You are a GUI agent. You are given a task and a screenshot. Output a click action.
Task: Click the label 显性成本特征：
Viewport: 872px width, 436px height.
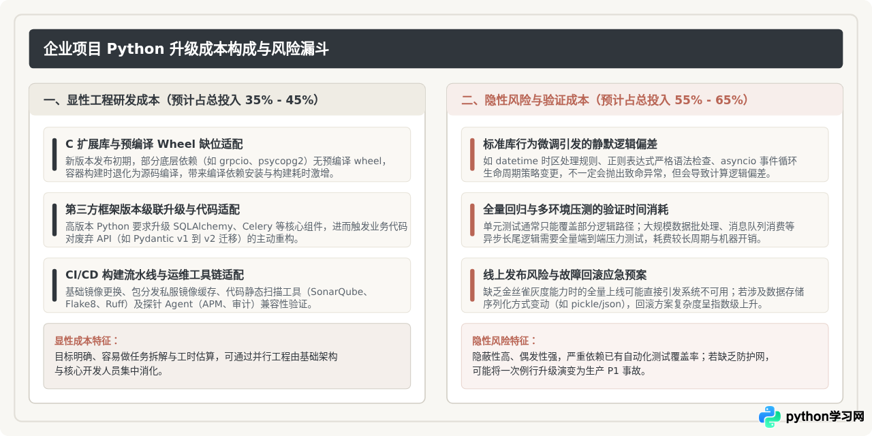pyautogui.click(x=87, y=341)
